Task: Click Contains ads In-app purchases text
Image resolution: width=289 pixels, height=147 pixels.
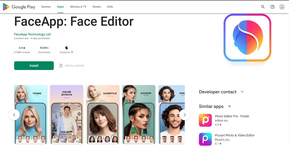Action: coord(32,38)
